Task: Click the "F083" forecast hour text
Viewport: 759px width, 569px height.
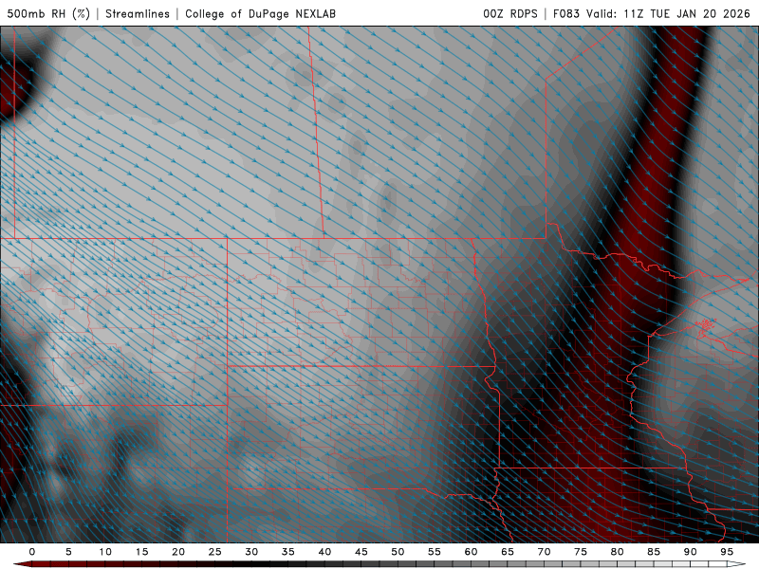Action: tap(565, 13)
